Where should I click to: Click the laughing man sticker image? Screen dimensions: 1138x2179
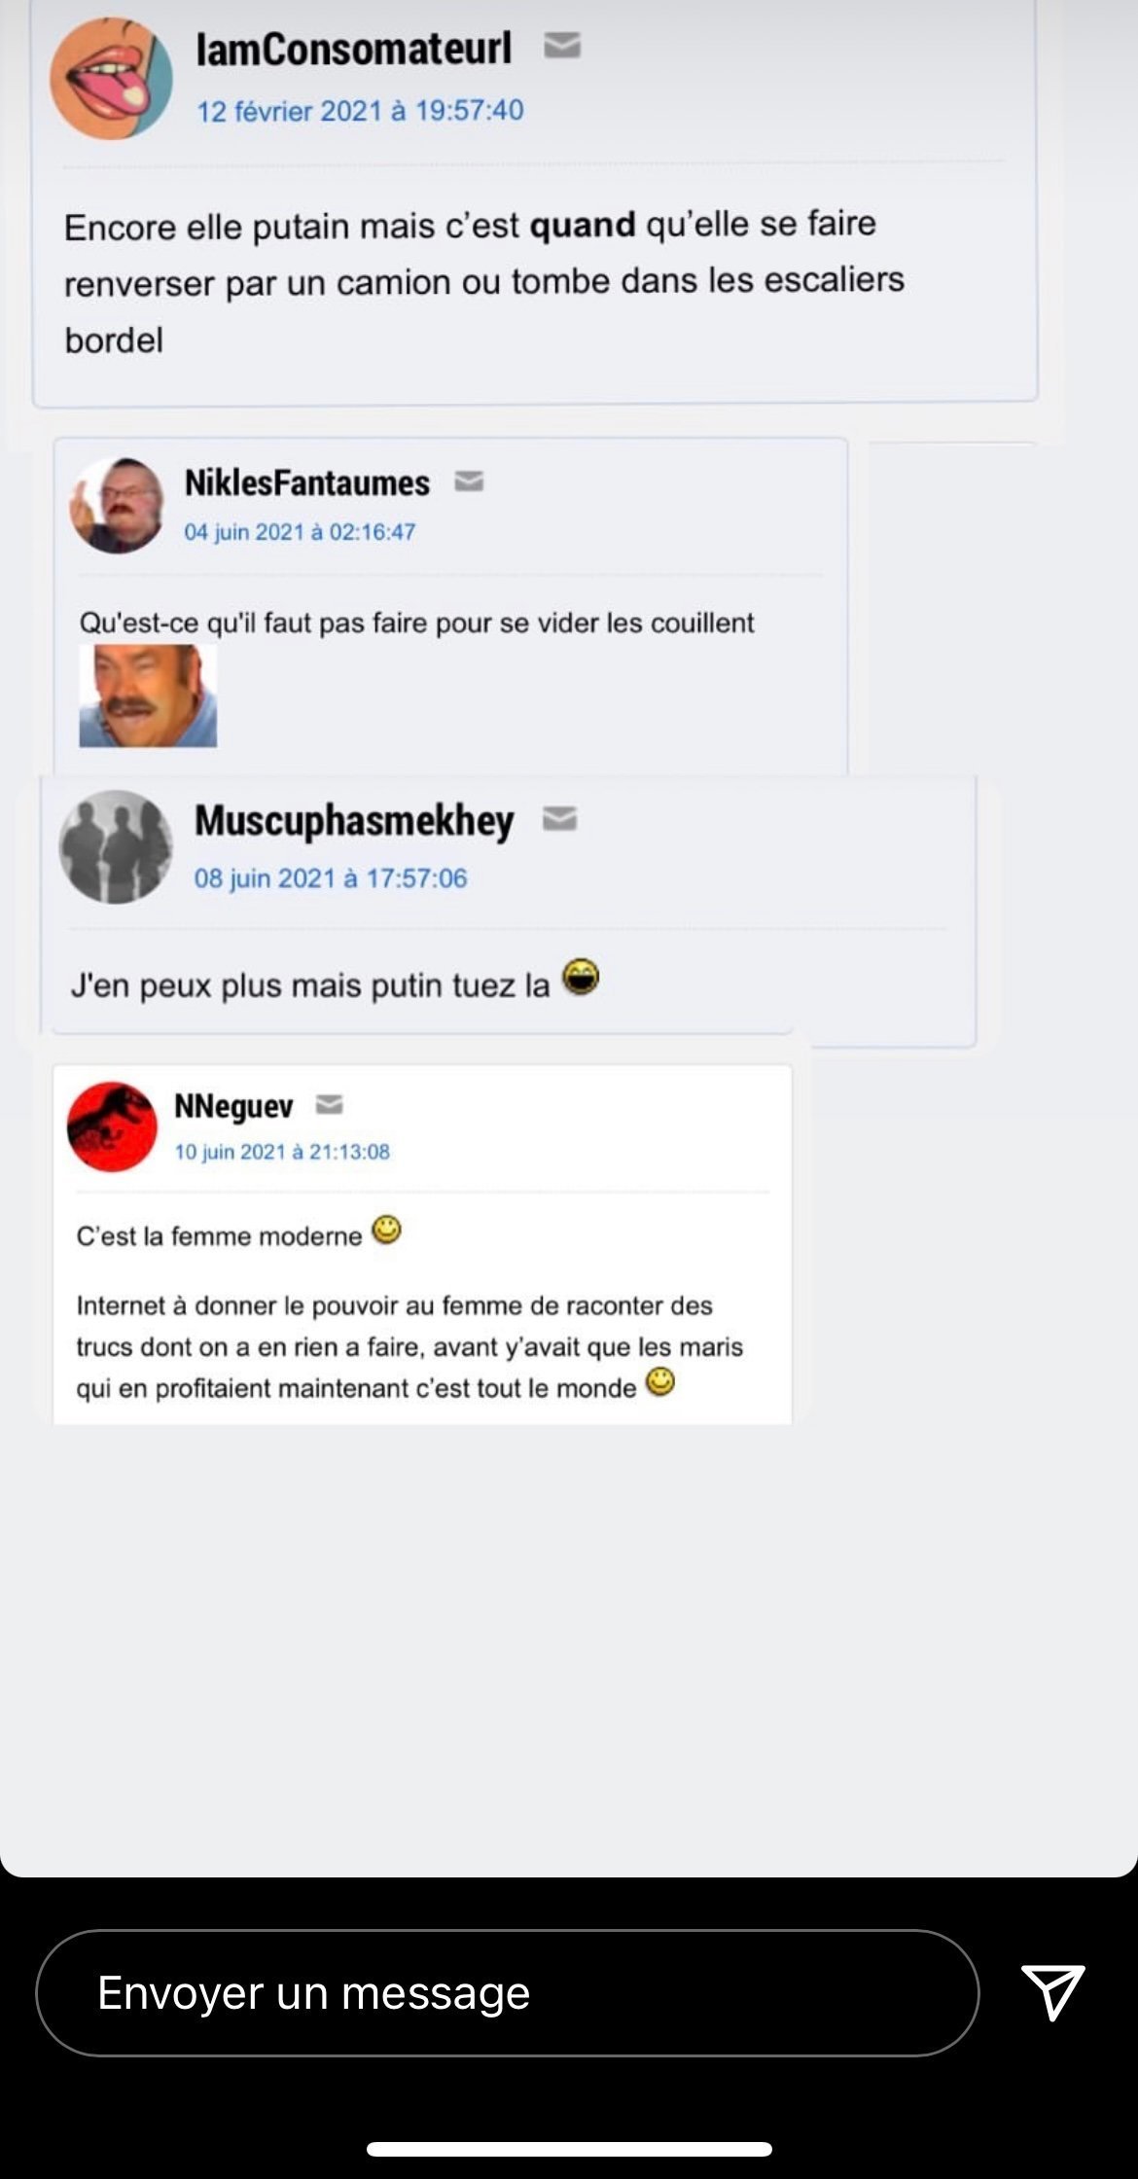[148, 696]
